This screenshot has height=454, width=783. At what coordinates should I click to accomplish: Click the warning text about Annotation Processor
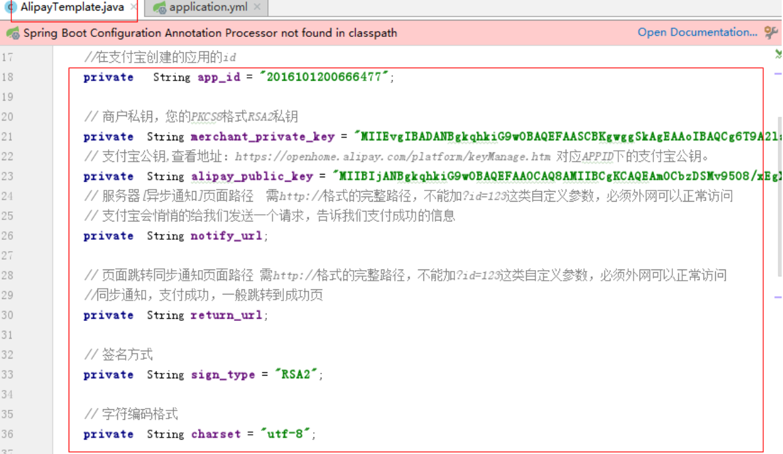click(x=210, y=33)
